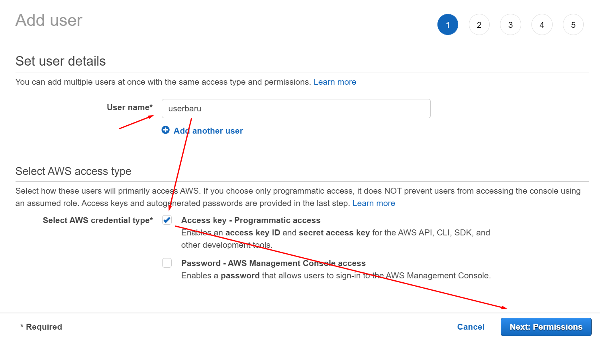Go to step 3 in wizard
The height and width of the screenshot is (338, 600).
pyautogui.click(x=510, y=25)
